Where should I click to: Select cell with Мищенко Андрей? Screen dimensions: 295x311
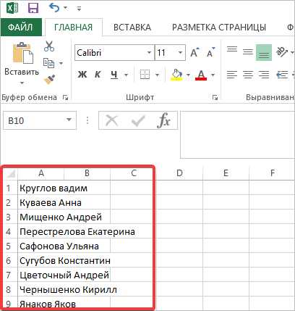coord(41,217)
